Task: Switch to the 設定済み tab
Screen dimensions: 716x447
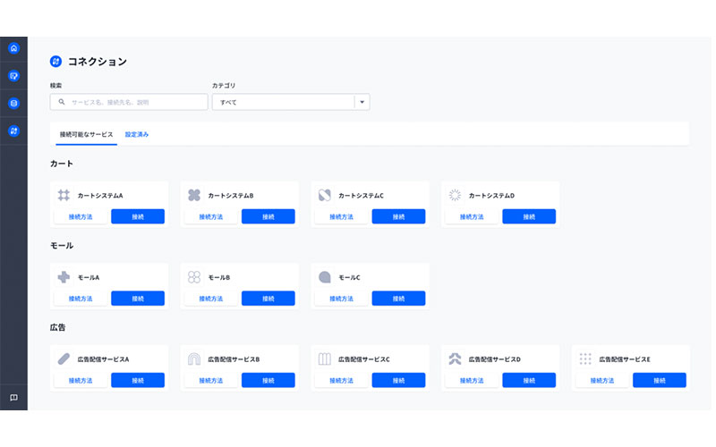Action: tap(137, 135)
